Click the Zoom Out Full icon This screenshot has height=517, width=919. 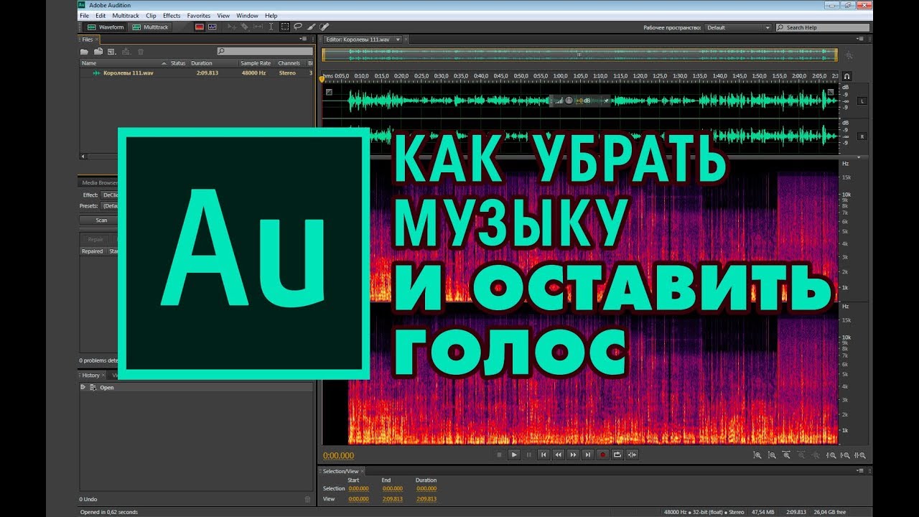pyautogui.click(x=816, y=455)
